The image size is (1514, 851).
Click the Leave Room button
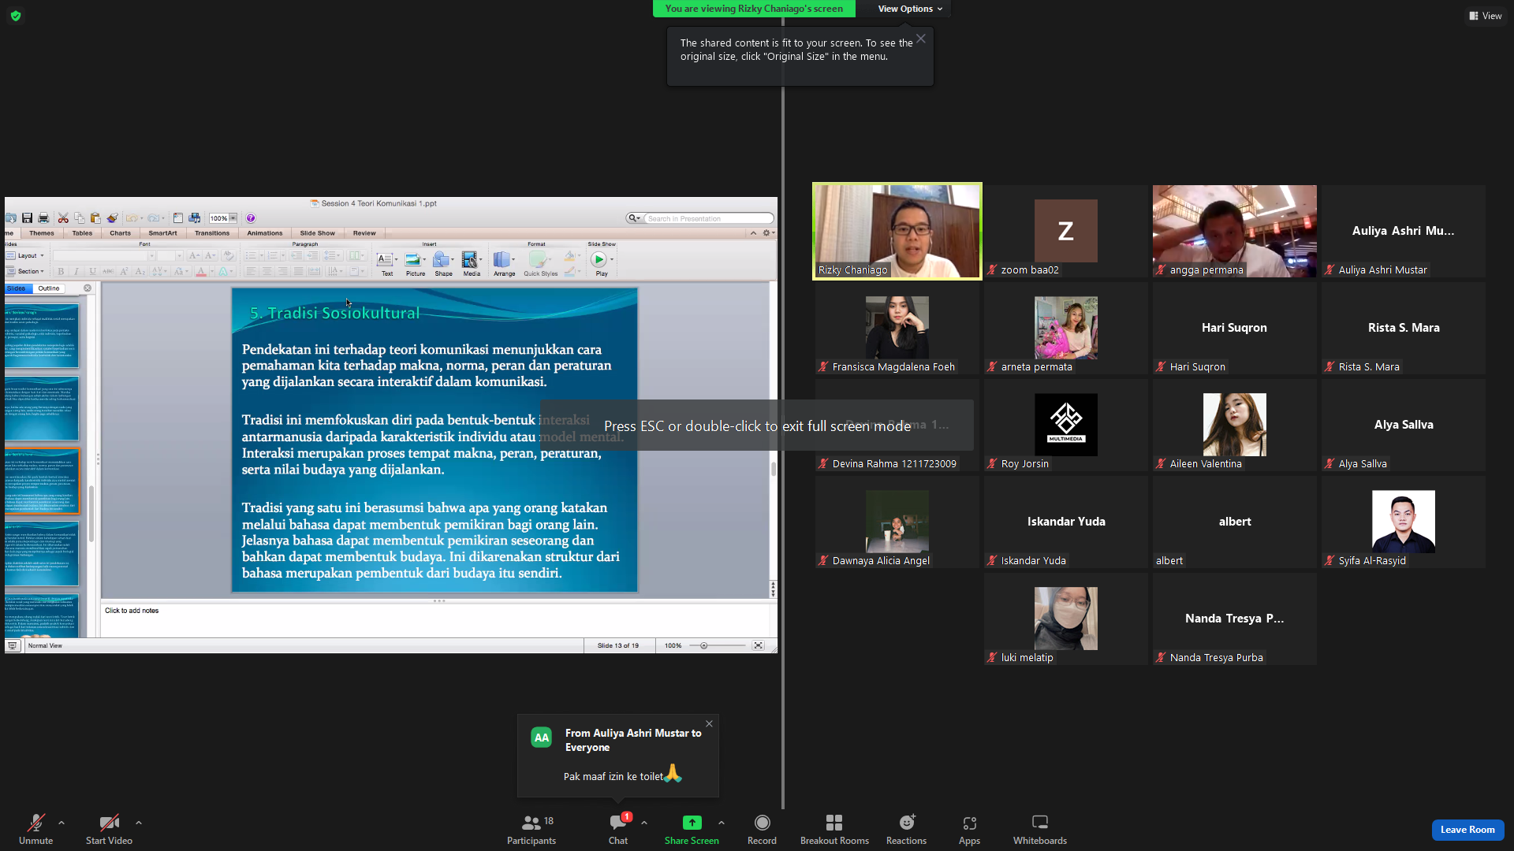[1467, 830]
